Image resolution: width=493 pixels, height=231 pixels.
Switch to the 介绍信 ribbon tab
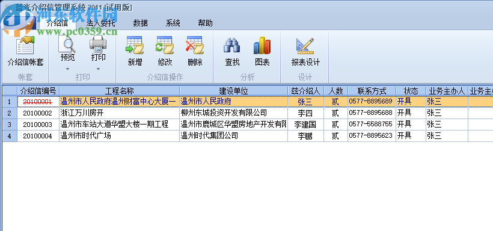coord(57,23)
